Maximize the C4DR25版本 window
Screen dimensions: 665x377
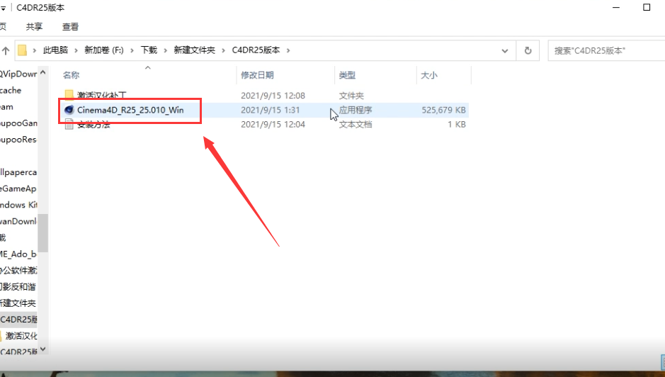(x=647, y=7)
